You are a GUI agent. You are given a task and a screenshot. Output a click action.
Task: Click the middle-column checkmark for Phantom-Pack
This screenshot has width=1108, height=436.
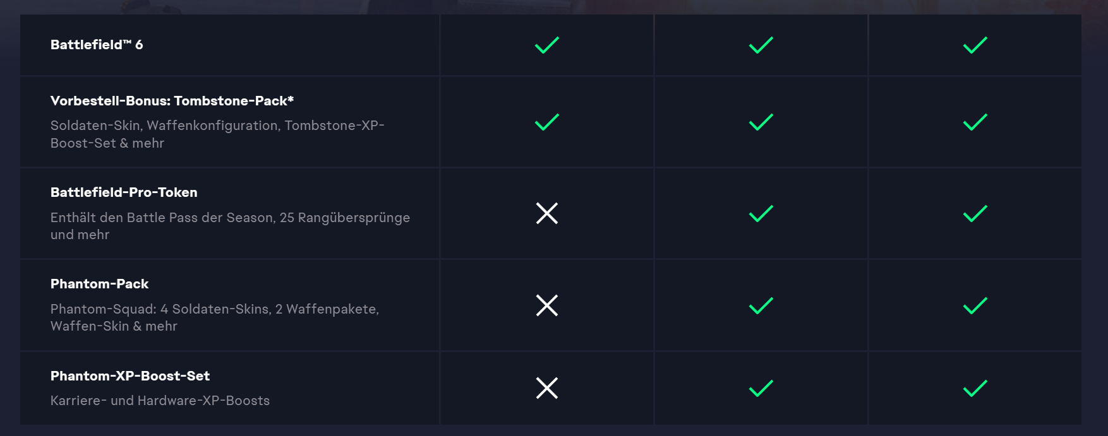click(761, 306)
